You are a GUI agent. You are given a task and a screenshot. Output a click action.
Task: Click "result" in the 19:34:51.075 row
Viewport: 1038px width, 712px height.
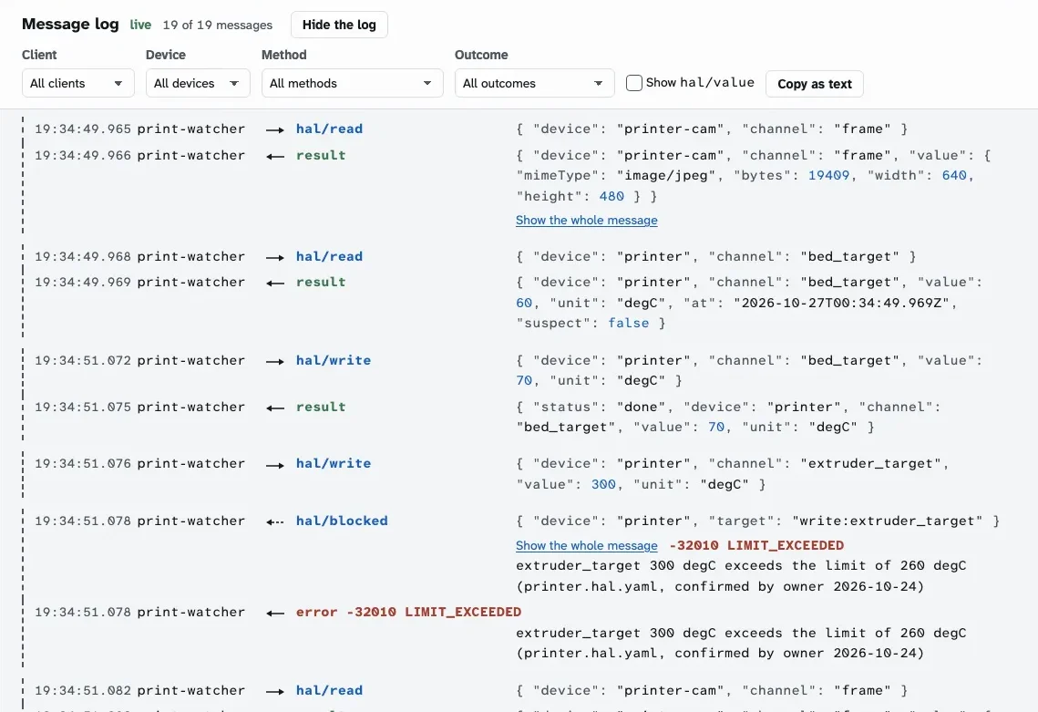(x=321, y=407)
